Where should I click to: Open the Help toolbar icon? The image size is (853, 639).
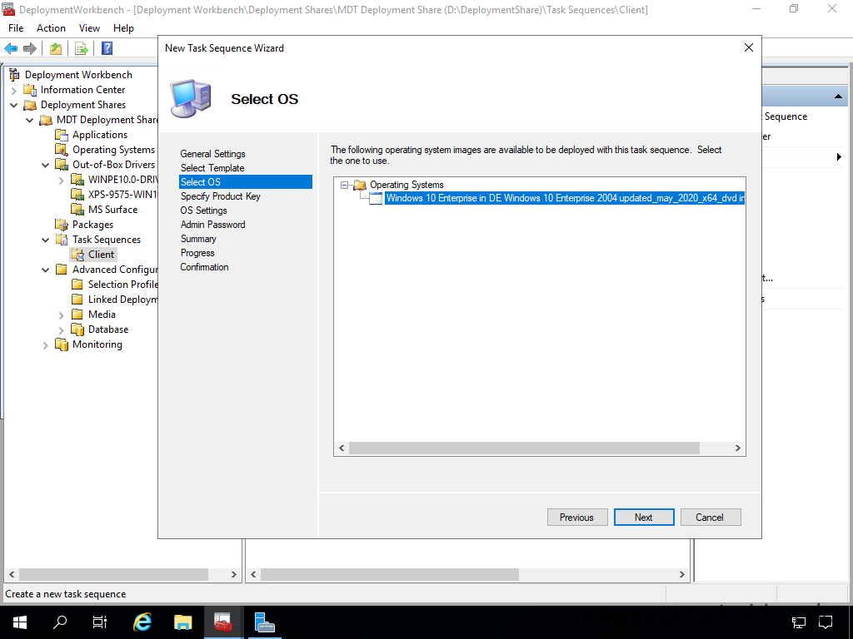107,48
